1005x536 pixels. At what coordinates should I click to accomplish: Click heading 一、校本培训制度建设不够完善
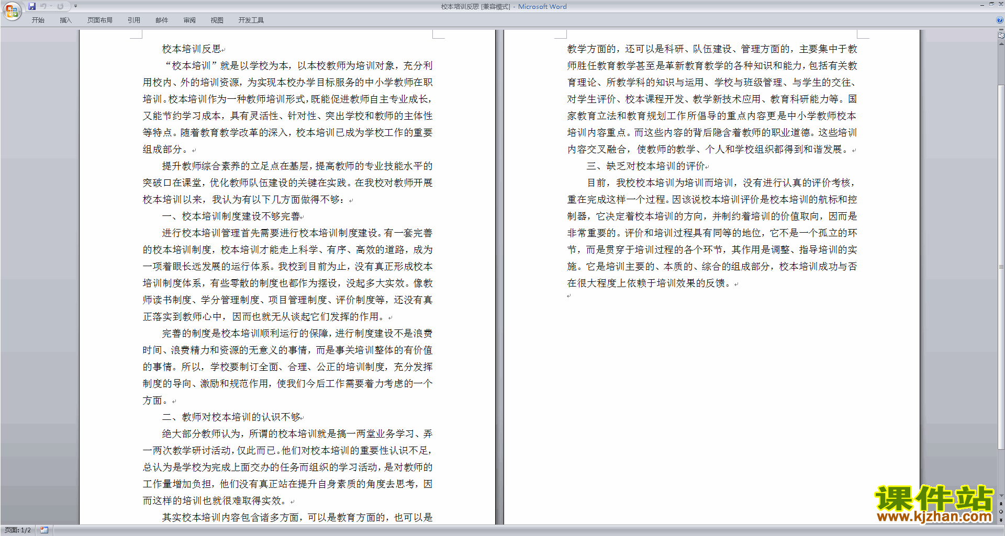pos(231,216)
